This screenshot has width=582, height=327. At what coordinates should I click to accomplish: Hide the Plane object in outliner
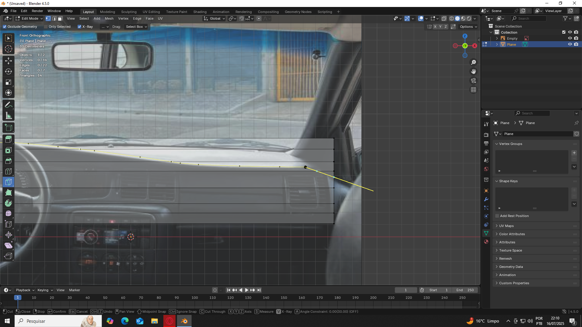(x=570, y=44)
